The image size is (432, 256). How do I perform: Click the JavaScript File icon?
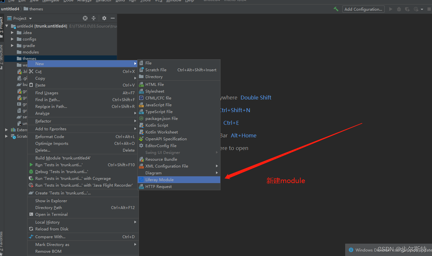coord(141,105)
